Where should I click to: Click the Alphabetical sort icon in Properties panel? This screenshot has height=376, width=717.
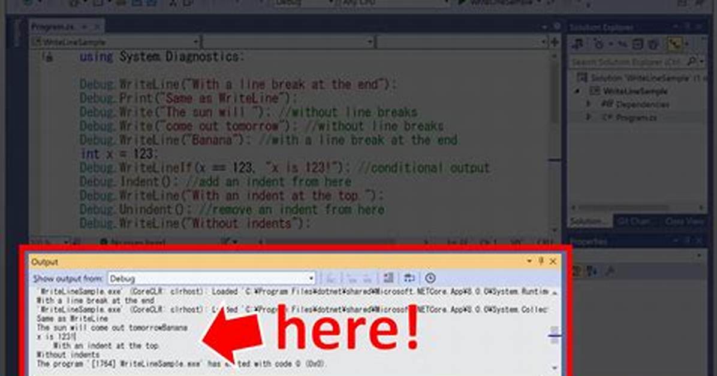(x=593, y=271)
